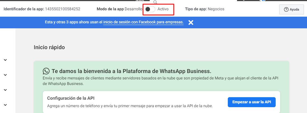Viewport: 307px width, 113px height.
Task: Expand the third sidebar chevron
Action: click(x=5, y=90)
